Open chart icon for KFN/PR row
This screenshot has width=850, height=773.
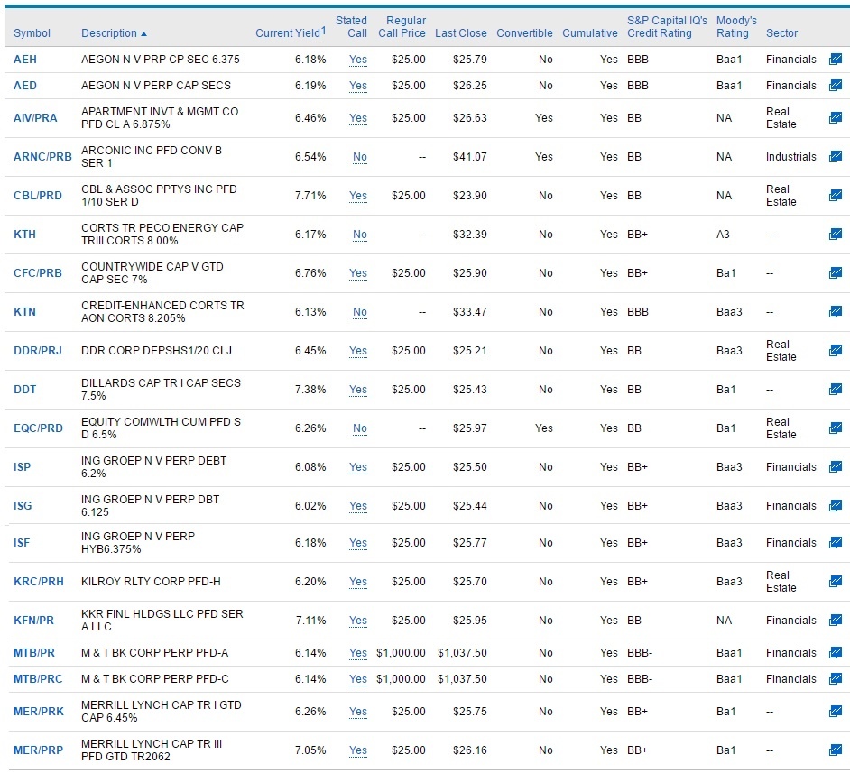[836, 620]
